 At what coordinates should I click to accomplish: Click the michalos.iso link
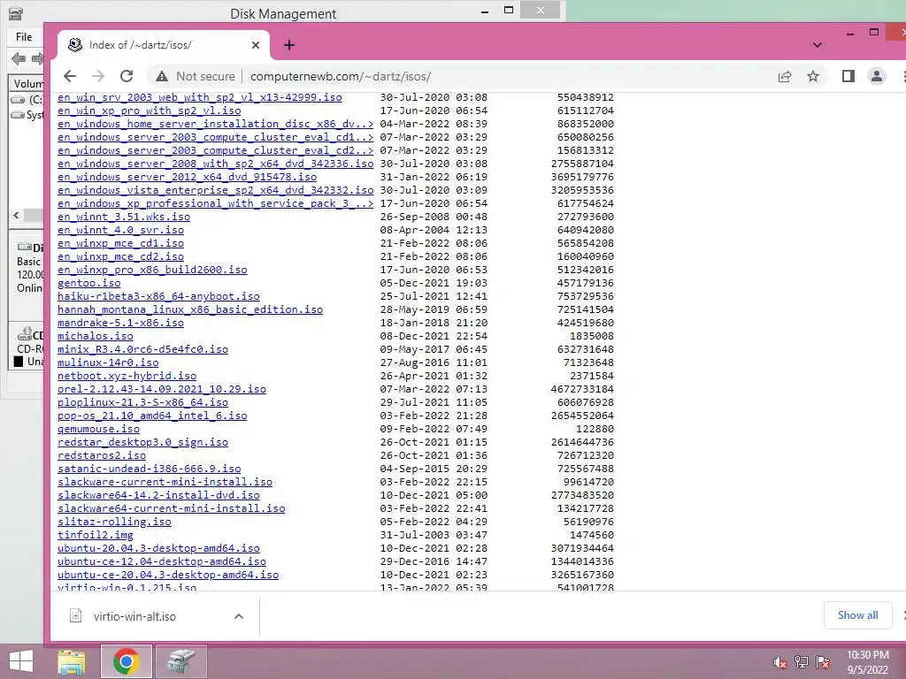tap(96, 337)
